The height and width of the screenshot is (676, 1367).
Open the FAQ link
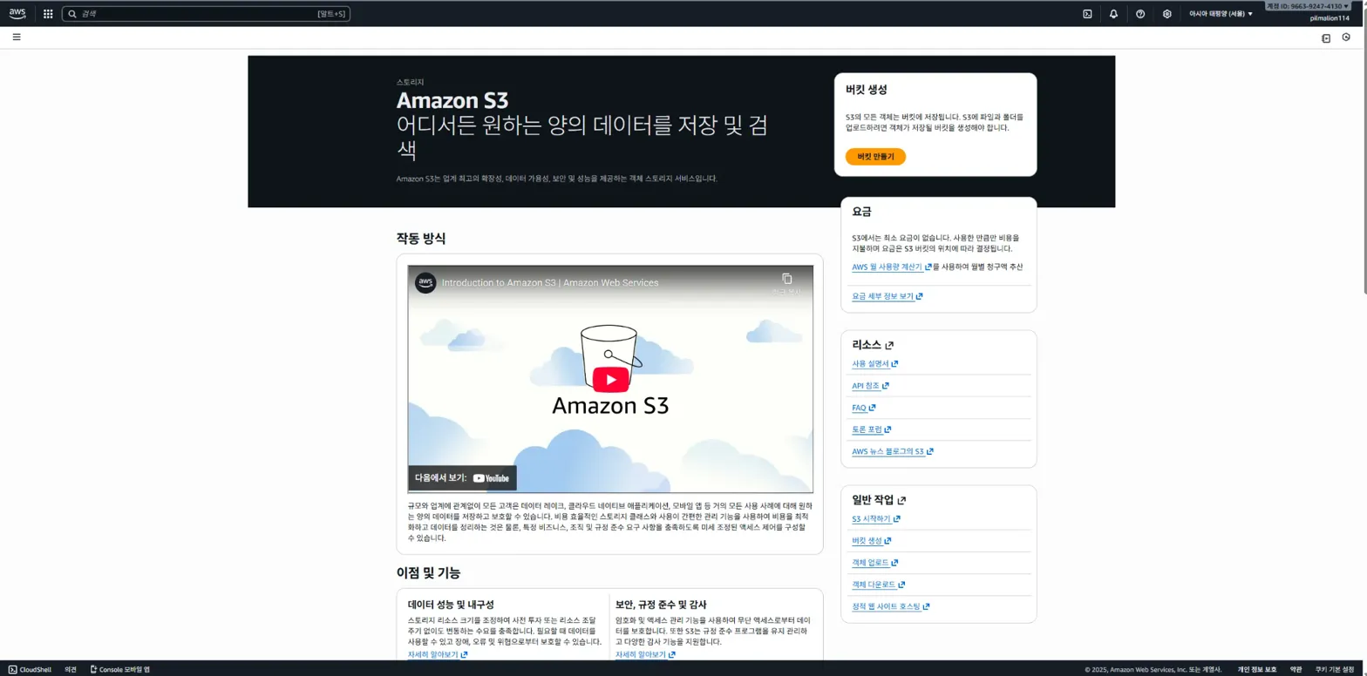(863, 408)
